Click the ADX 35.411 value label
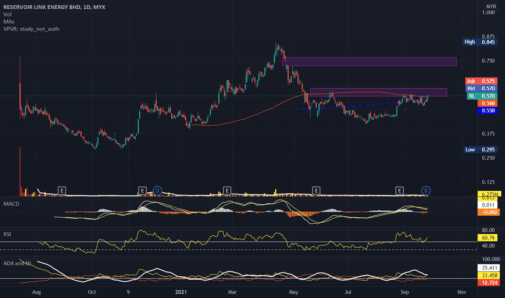Viewport: 505px width, 298px height. pos(489,268)
